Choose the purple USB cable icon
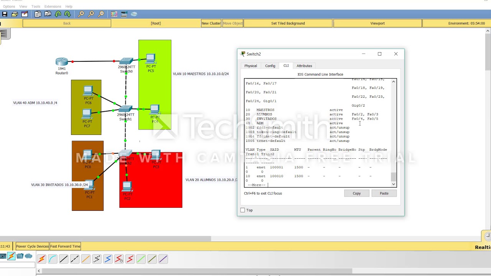Screen dimensions: 491x276 163,259
